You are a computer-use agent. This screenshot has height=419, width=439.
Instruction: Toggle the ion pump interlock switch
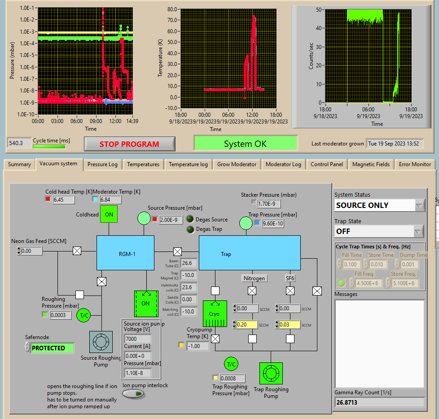[134, 394]
